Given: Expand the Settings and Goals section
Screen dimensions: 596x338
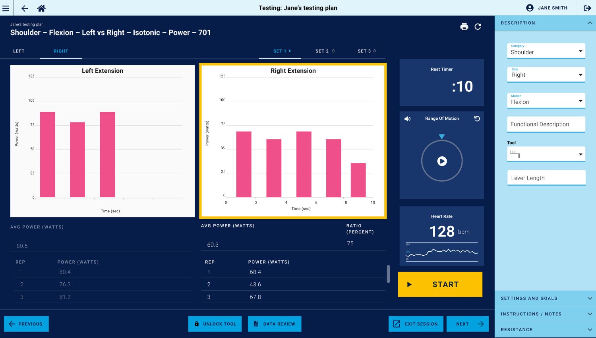Looking at the screenshot, I should (545, 298).
